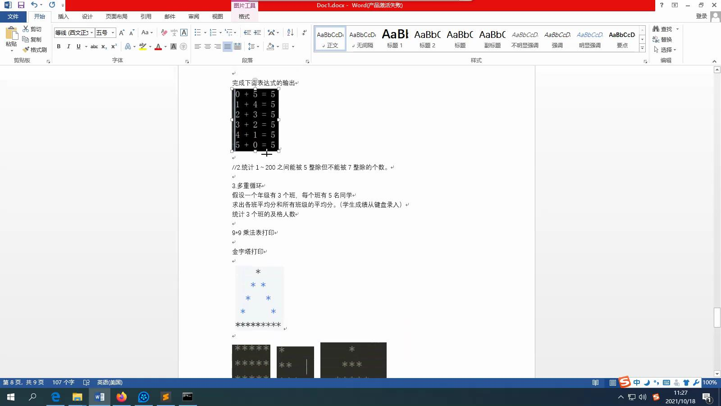This screenshot has width=721, height=406.
Task: Click the superscript formatting icon
Action: tap(114, 46)
